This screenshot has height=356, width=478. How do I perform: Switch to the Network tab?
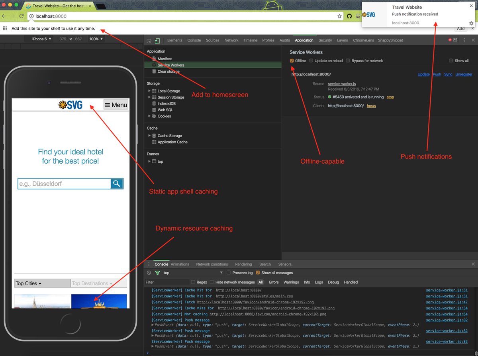coord(231,40)
